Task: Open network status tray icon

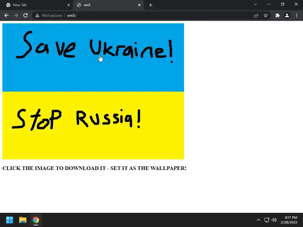Action: [267, 220]
